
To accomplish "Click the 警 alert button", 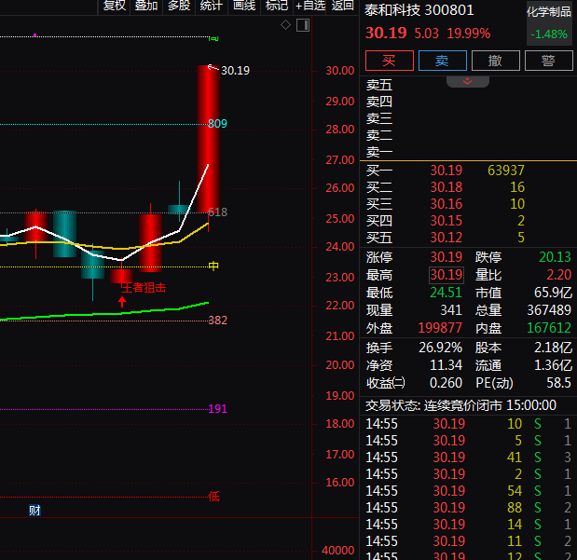I will 549,61.
